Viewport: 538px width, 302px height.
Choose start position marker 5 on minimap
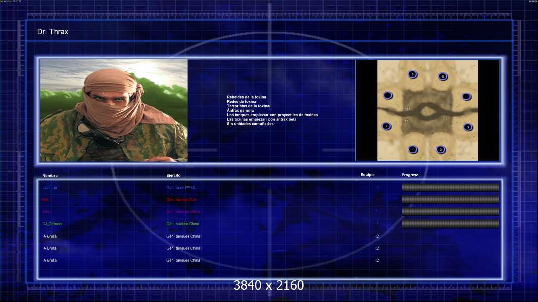click(413, 74)
